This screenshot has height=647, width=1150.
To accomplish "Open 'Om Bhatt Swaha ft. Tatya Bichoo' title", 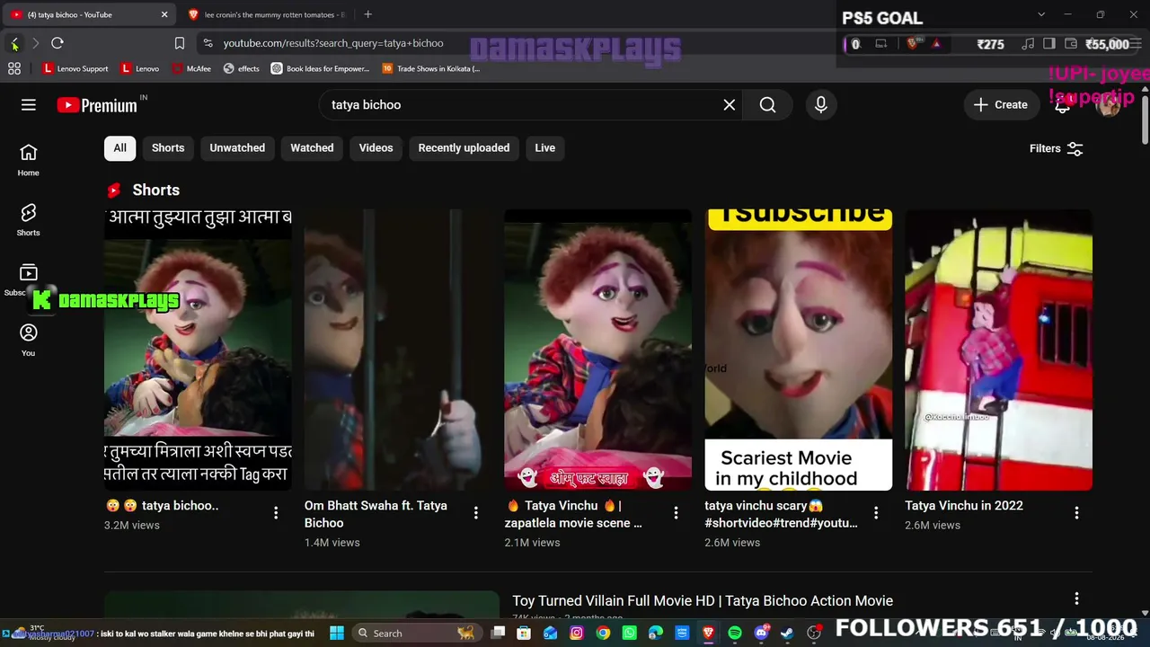I will pyautogui.click(x=376, y=514).
